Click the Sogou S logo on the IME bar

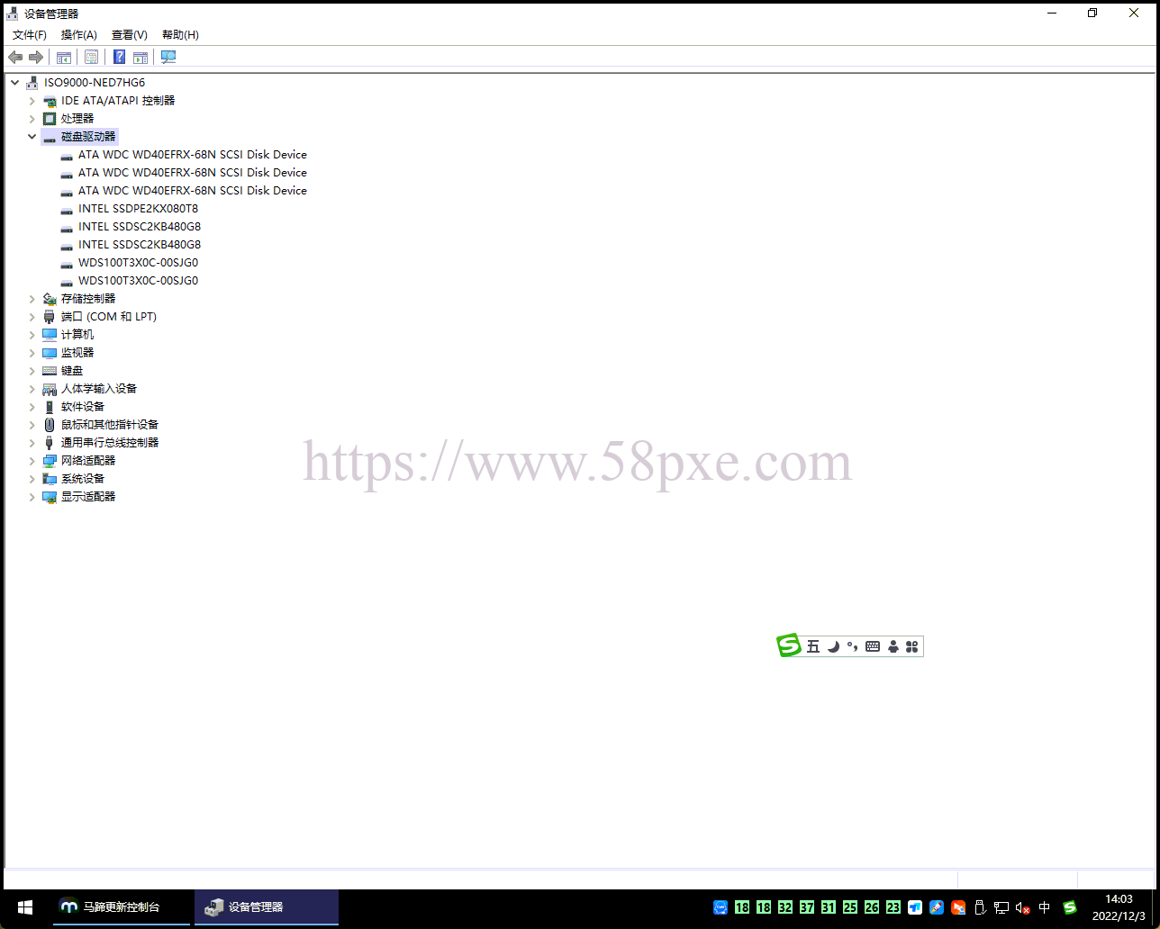click(x=789, y=645)
